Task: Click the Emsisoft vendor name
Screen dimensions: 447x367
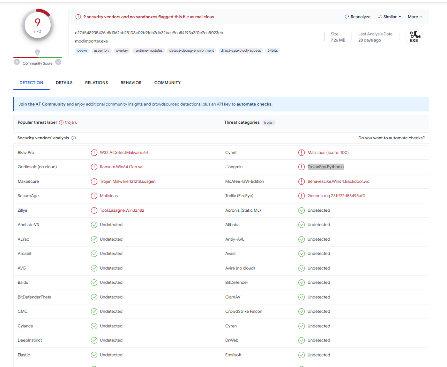Action: point(234,355)
